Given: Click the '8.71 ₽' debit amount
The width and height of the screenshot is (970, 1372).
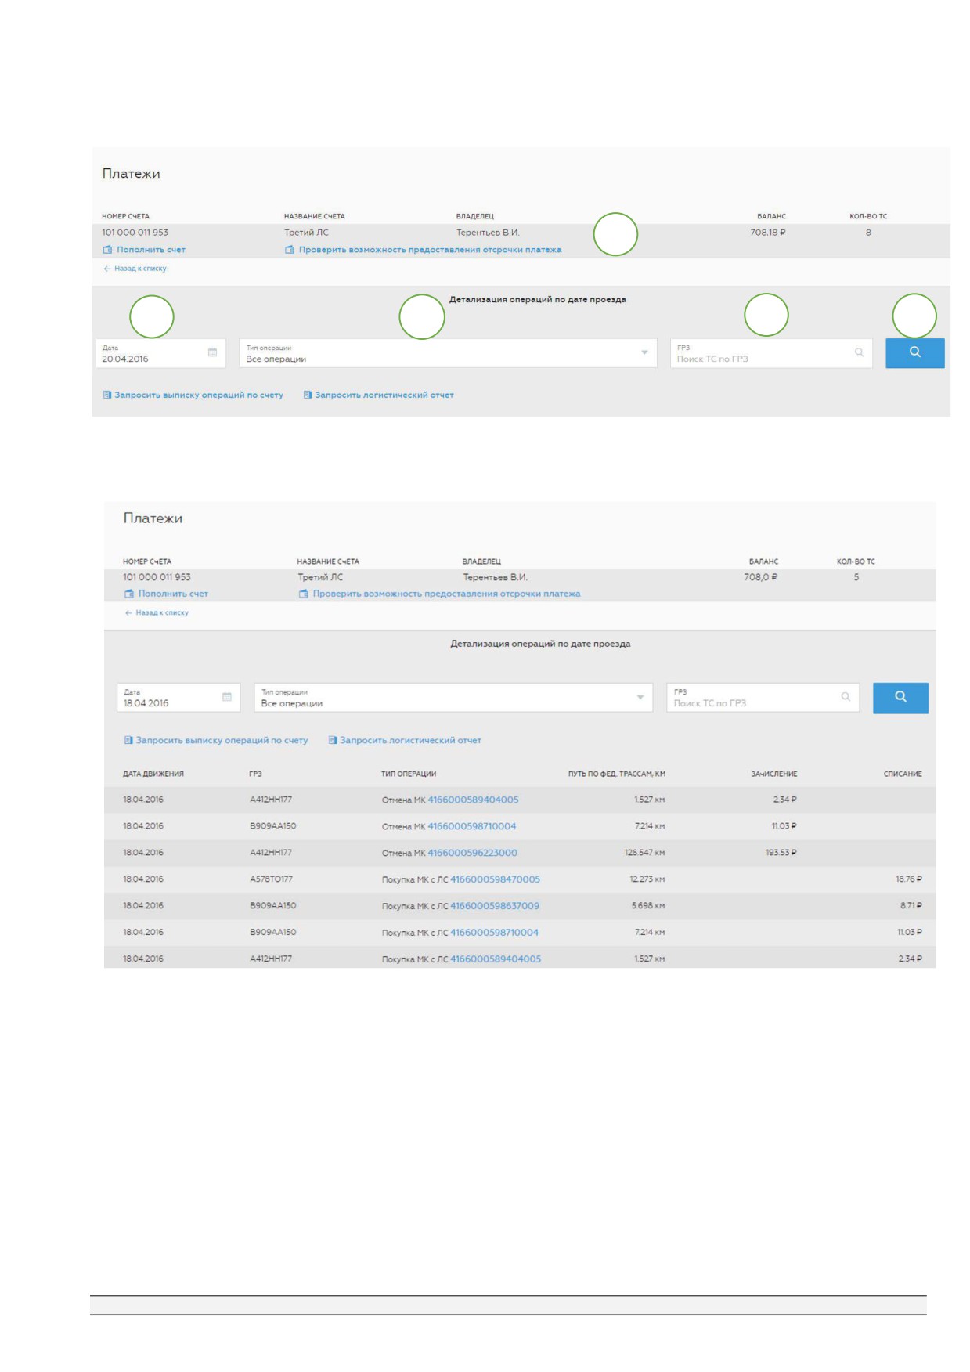Looking at the screenshot, I should coord(911,906).
